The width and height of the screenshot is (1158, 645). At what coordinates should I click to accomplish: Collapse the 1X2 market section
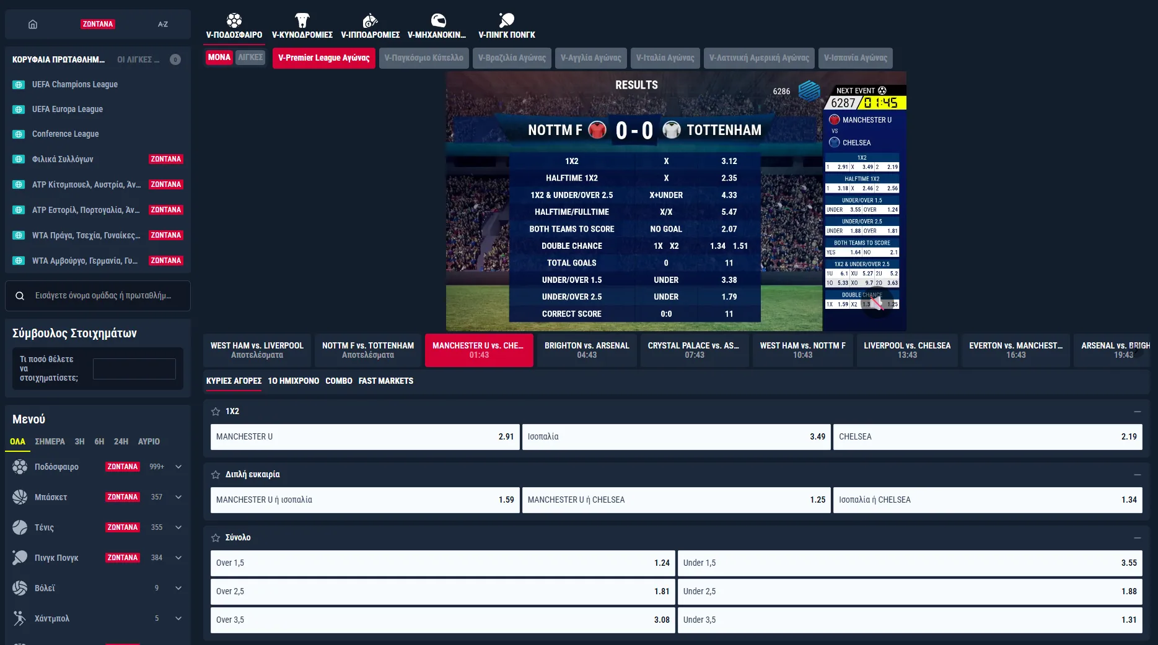1137,412
